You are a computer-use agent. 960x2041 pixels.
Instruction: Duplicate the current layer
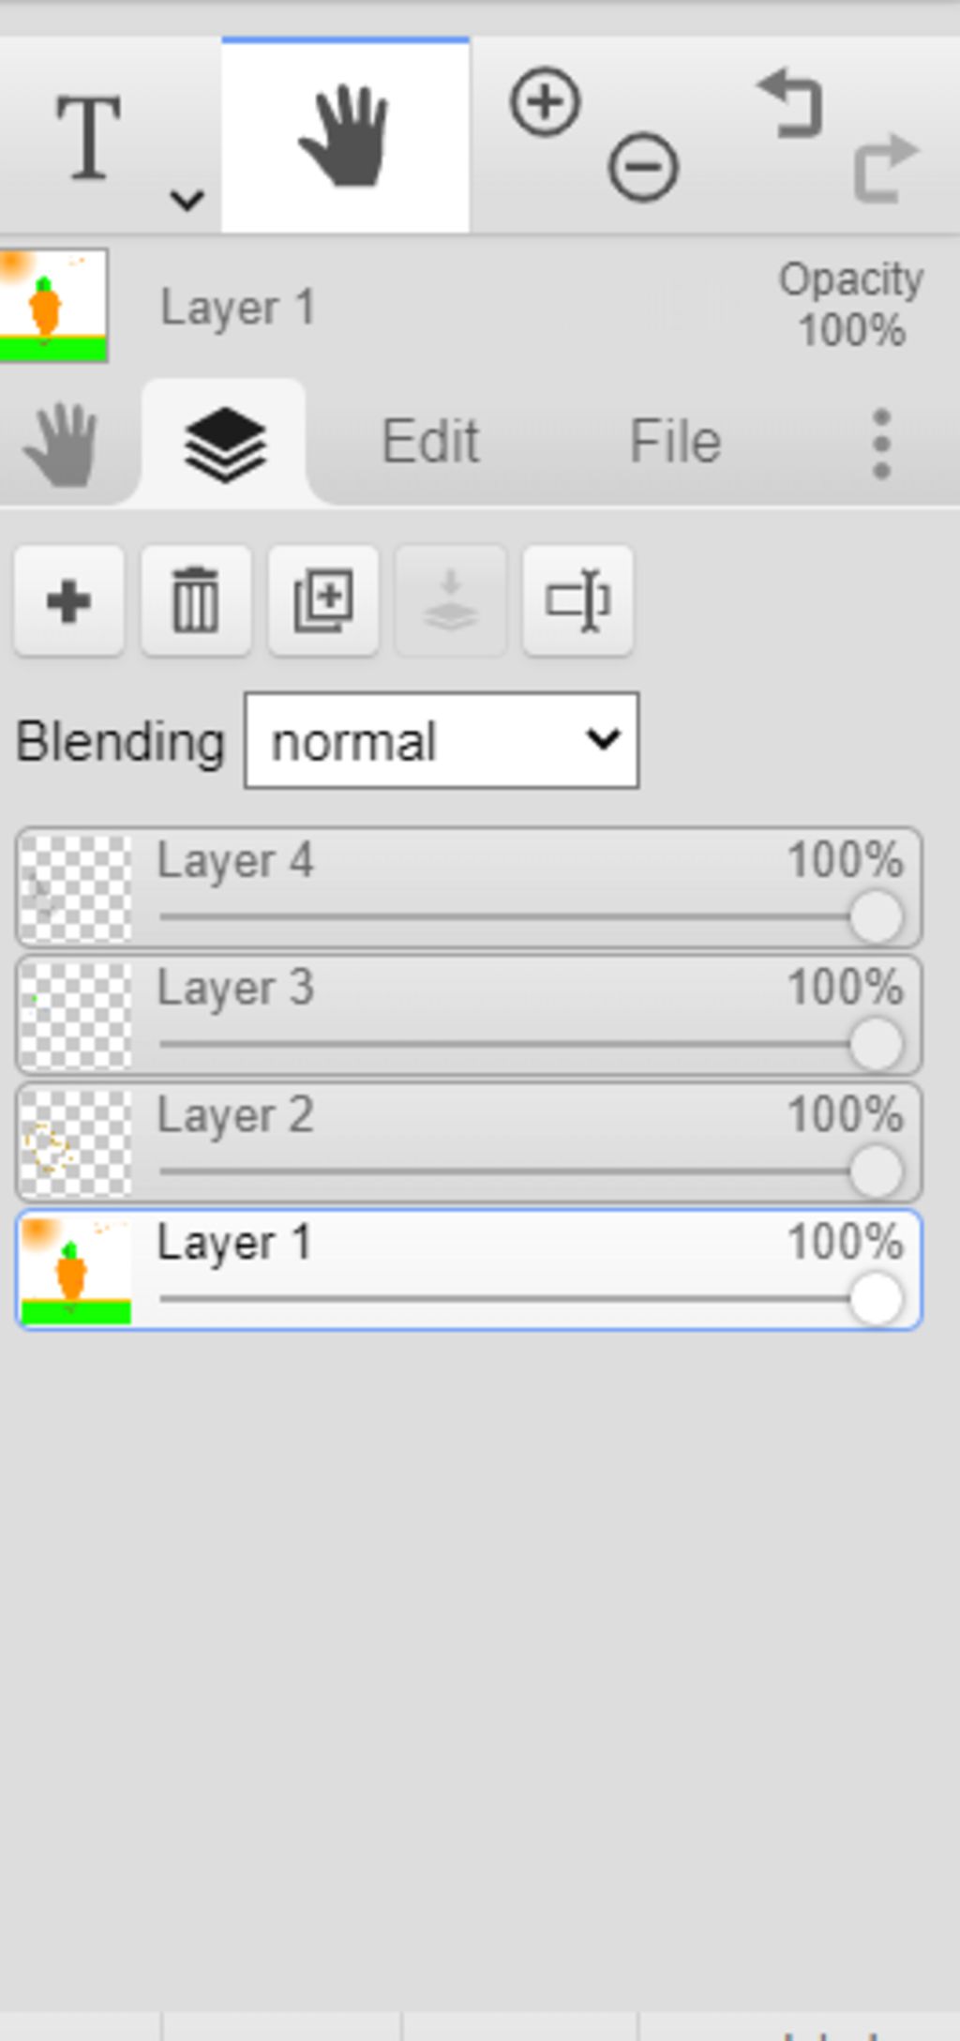pos(323,601)
